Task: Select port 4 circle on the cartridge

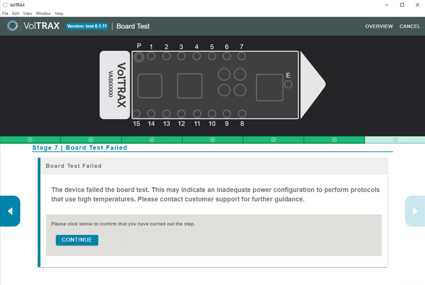Action: [x=196, y=56]
